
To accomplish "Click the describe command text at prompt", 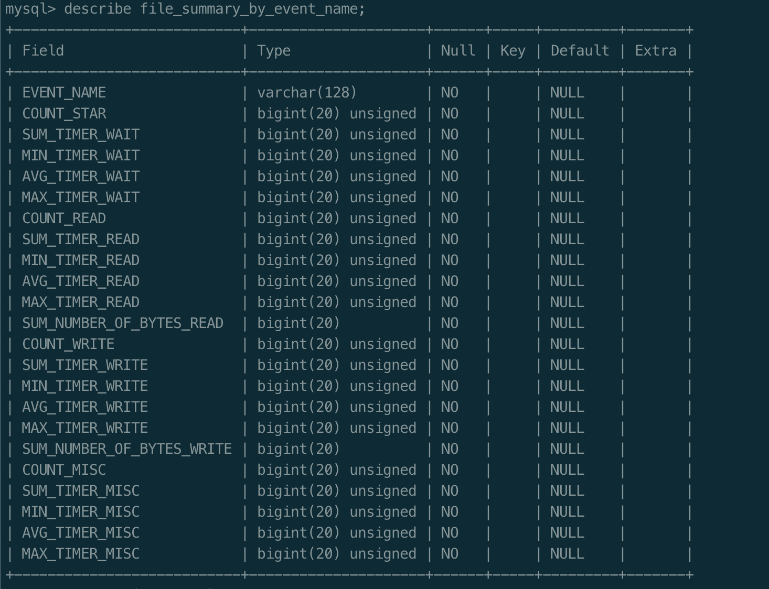I will [214, 9].
